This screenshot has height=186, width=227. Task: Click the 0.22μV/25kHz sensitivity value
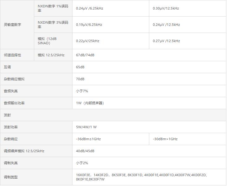tap(88, 41)
